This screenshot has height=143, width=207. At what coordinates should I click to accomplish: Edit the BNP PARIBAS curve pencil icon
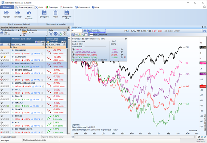(121, 55)
